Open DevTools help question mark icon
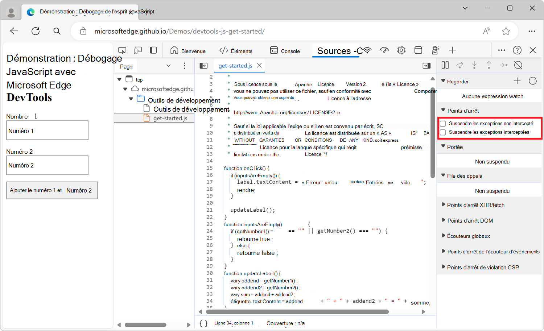Viewport: 544px width, 331px height. click(517, 50)
